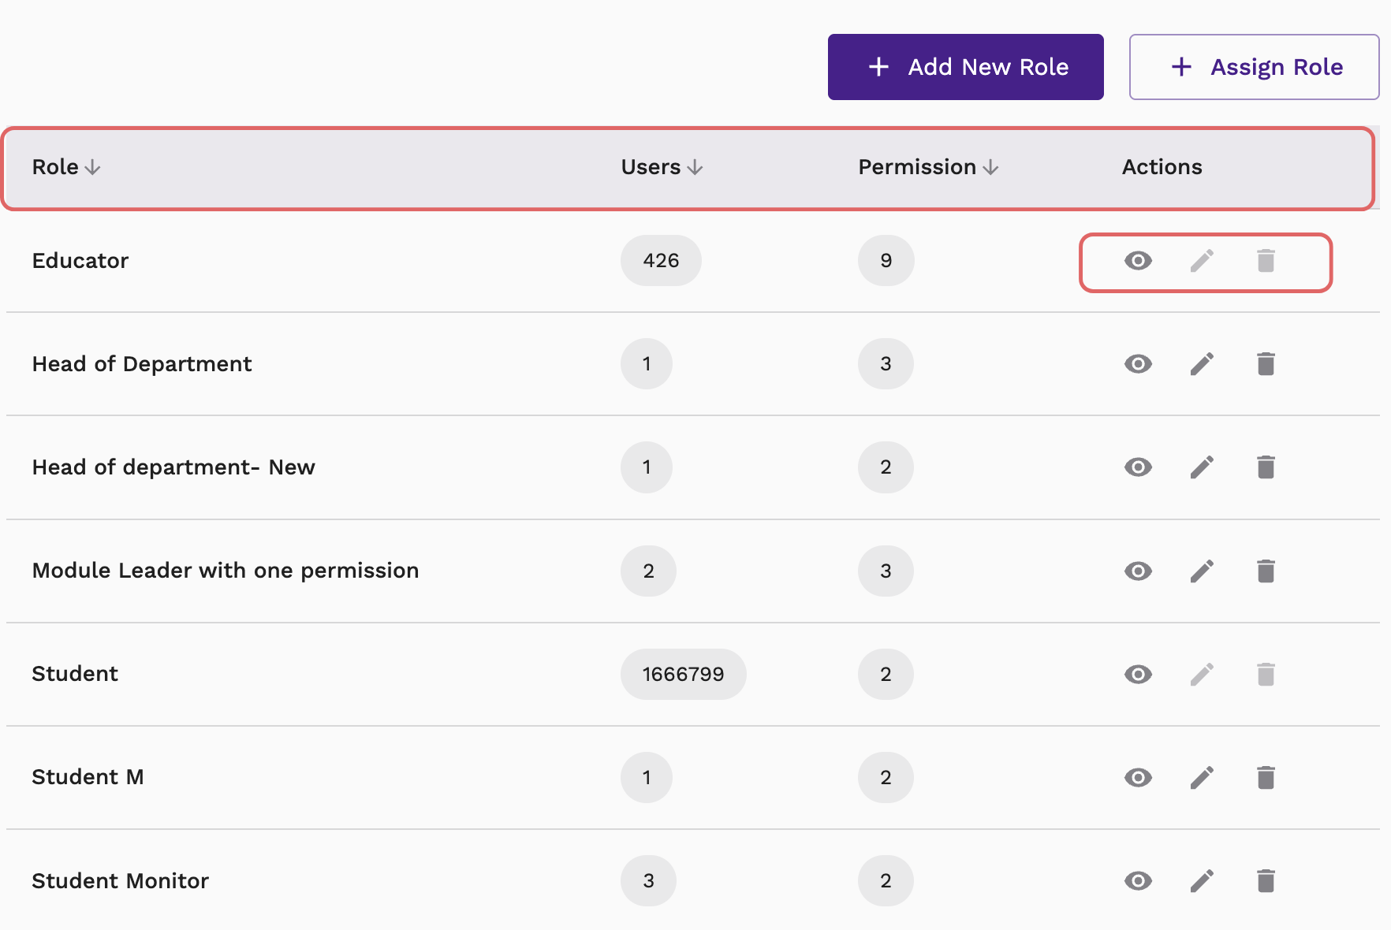
Task: Click Educator's 426 users badge
Action: [x=661, y=261]
